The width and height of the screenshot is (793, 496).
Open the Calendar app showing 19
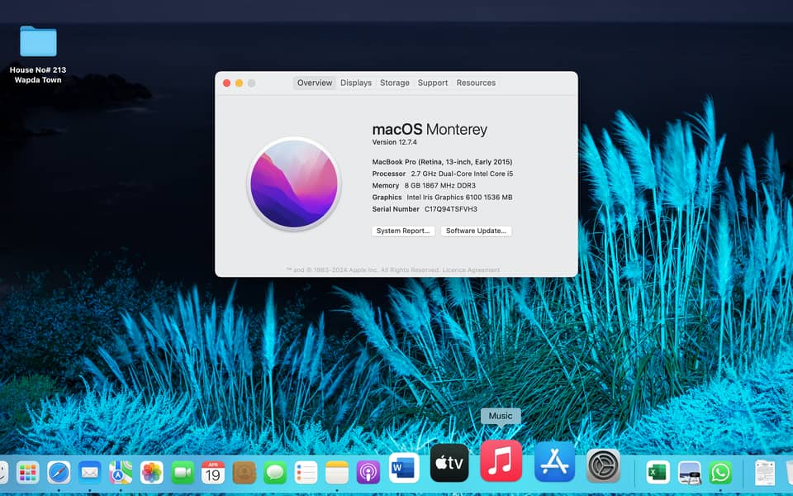point(213,473)
